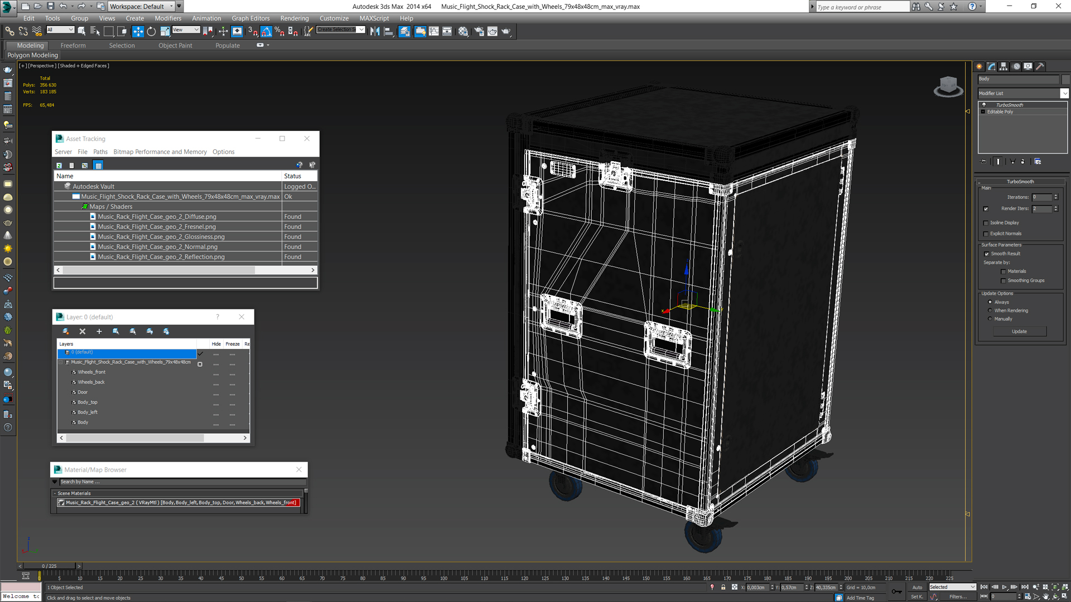The width and height of the screenshot is (1071, 602).
Task: Open the Utilities hammer panel tab
Action: [x=1040, y=66]
